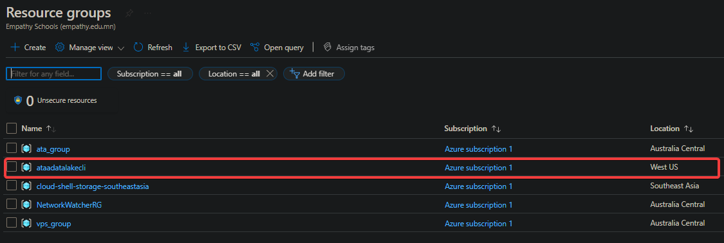The image size is (724, 243).
Task: Click the Export to CSV download icon
Action: (186, 47)
